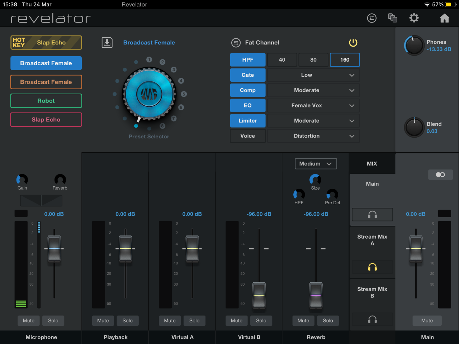This screenshot has height=344, width=459.
Task: Select the pink Slap Echo preset
Action: click(46, 120)
